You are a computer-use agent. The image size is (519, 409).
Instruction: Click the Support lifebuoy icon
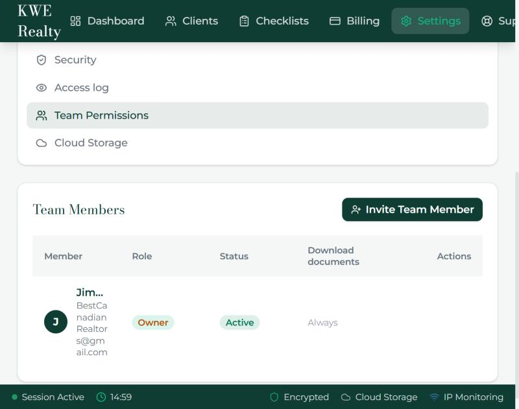pos(487,21)
